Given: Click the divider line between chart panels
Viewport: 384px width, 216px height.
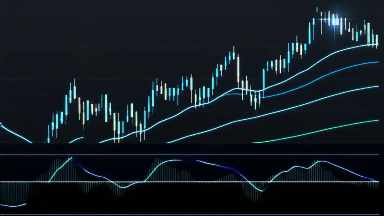Looking at the screenshot, I should click(192, 154).
